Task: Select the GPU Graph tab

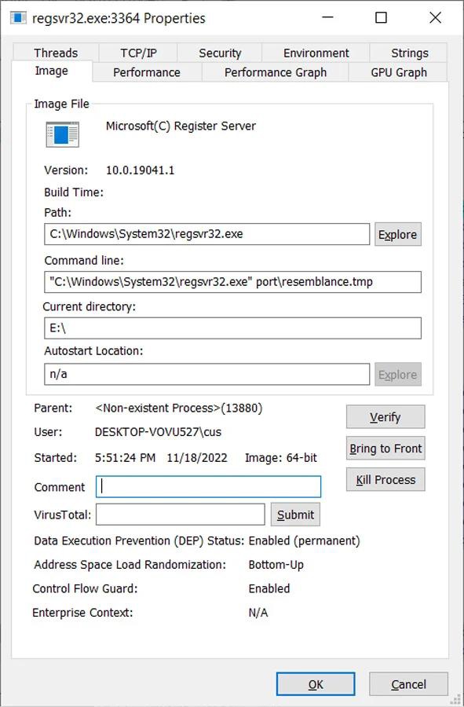Action: pyautogui.click(x=399, y=72)
